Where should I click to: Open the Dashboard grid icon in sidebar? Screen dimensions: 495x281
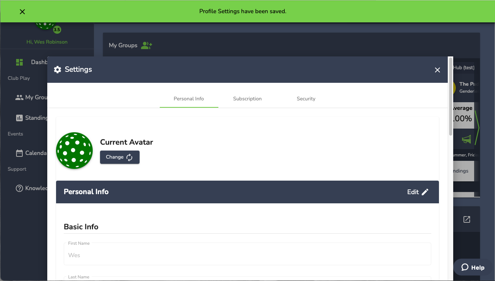pos(19,62)
